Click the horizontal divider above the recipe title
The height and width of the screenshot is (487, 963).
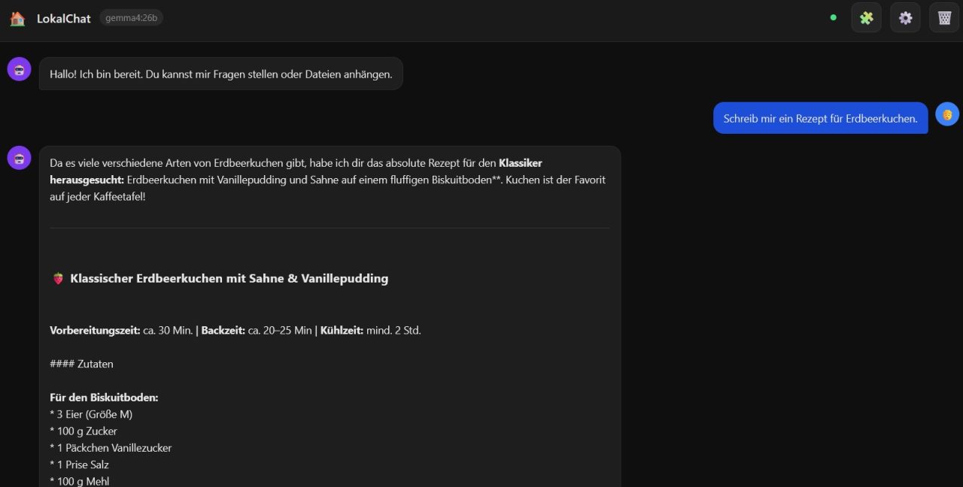click(x=330, y=228)
